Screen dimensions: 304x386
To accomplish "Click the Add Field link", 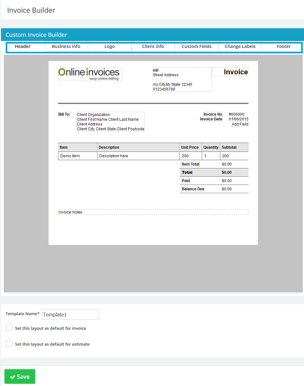I will coord(240,124).
